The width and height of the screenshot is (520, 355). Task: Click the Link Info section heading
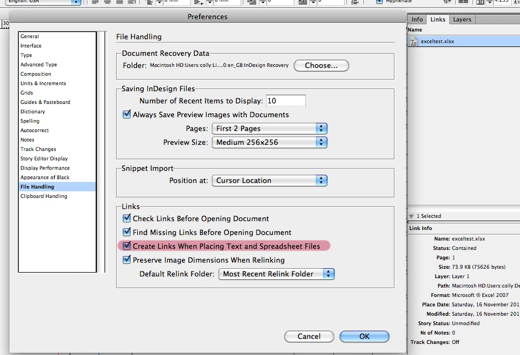[420, 228]
